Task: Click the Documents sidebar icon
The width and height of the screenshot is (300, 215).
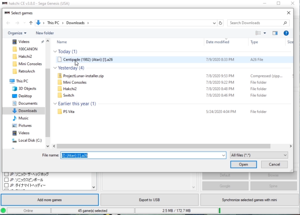Action: (14, 103)
